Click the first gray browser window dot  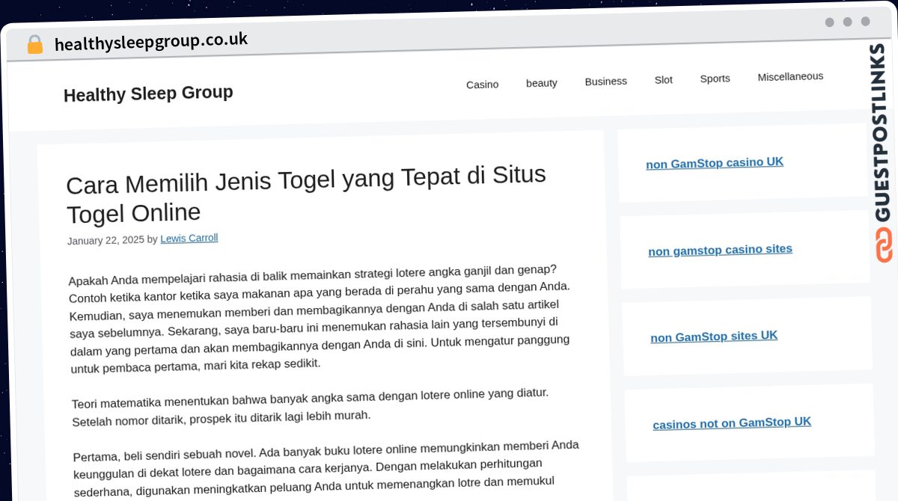pyautogui.click(x=829, y=22)
